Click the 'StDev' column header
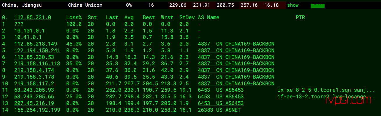The height and width of the screenshot is (116, 381). pyautogui.click(x=187, y=17)
